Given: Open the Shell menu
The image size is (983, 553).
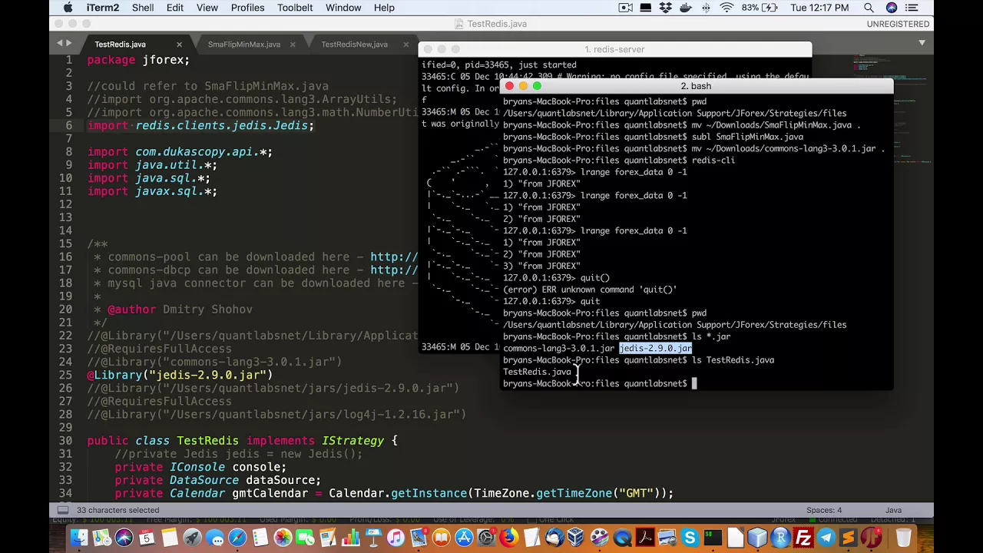Looking at the screenshot, I should point(143,8).
